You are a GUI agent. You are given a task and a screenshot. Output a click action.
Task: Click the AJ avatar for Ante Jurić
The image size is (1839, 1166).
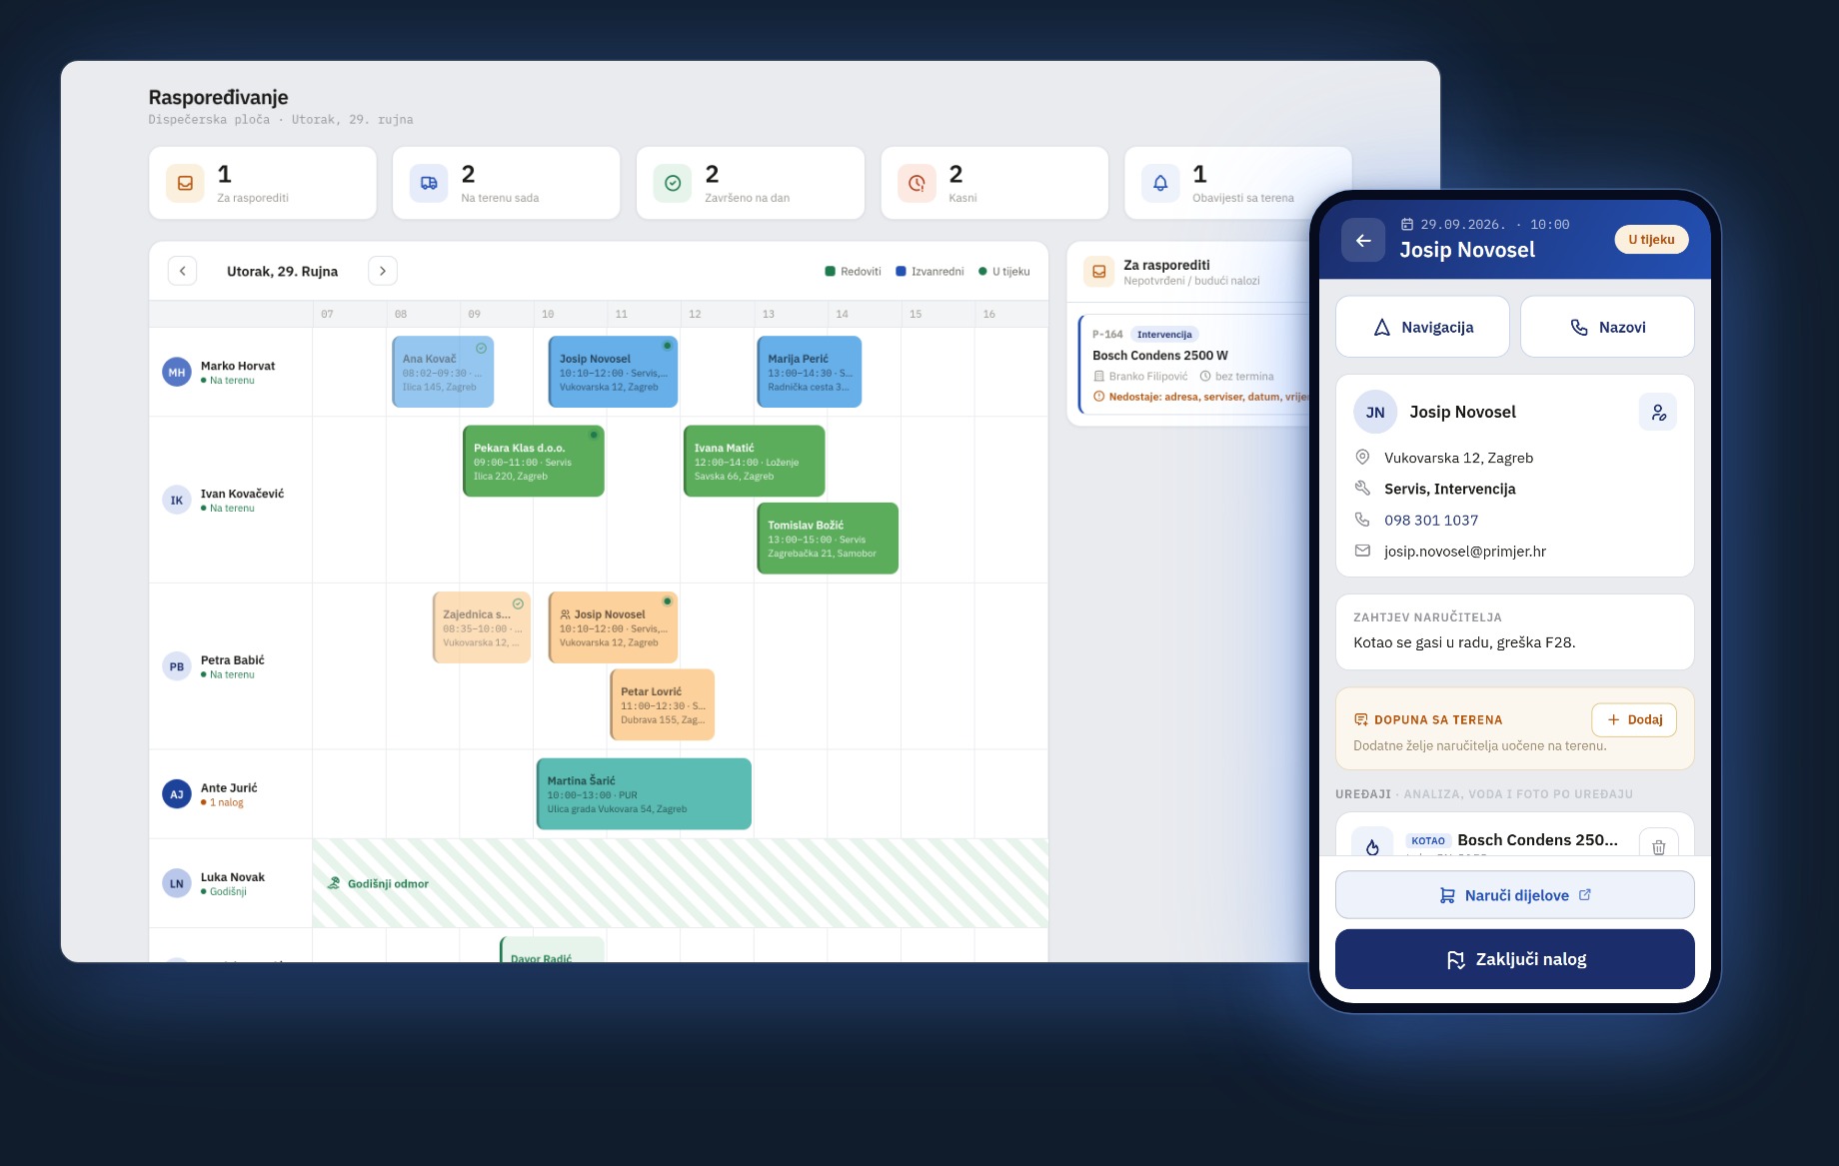(177, 794)
